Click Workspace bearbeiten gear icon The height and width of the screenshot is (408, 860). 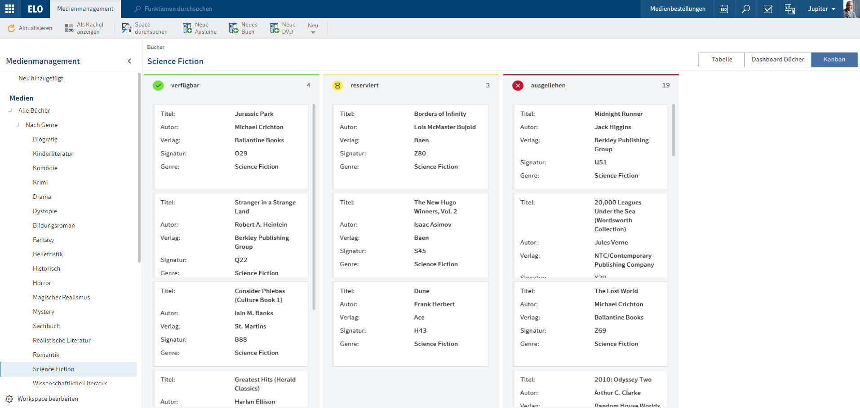[9, 399]
